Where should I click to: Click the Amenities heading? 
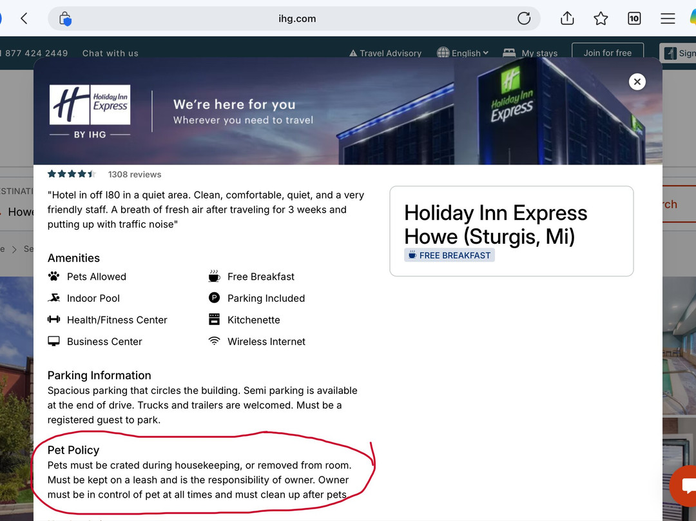pos(73,258)
